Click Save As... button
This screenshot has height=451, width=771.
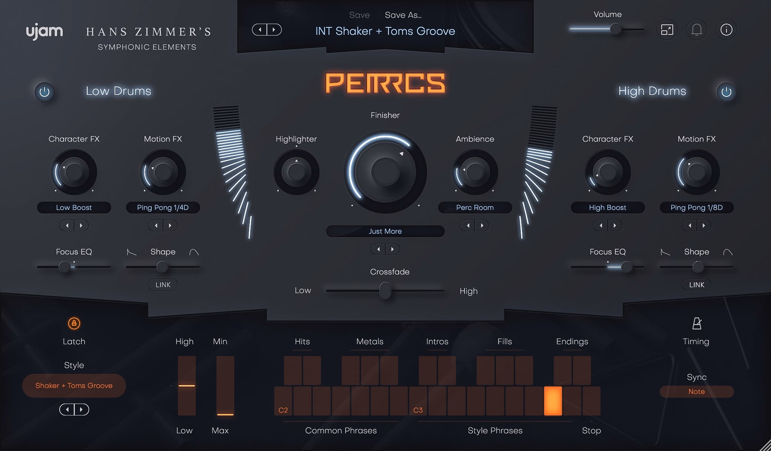[403, 15]
